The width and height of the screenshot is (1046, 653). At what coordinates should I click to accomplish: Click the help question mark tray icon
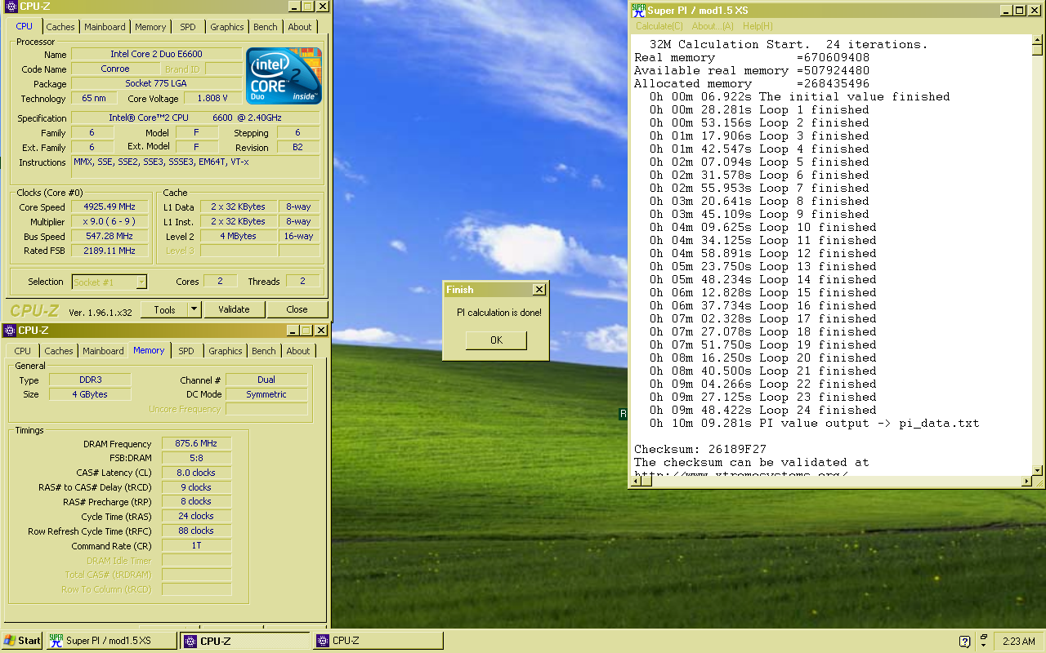click(964, 642)
